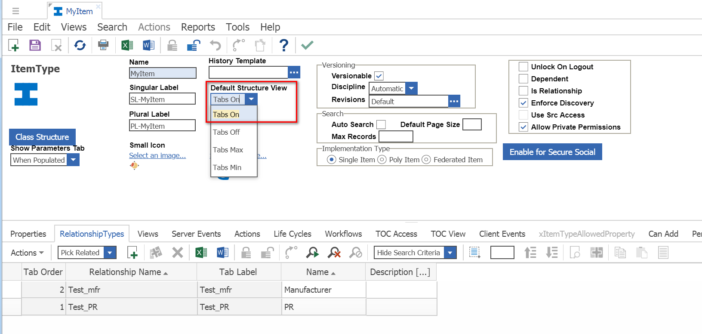Open the Tools menu
The image size is (702, 334).
(x=237, y=27)
